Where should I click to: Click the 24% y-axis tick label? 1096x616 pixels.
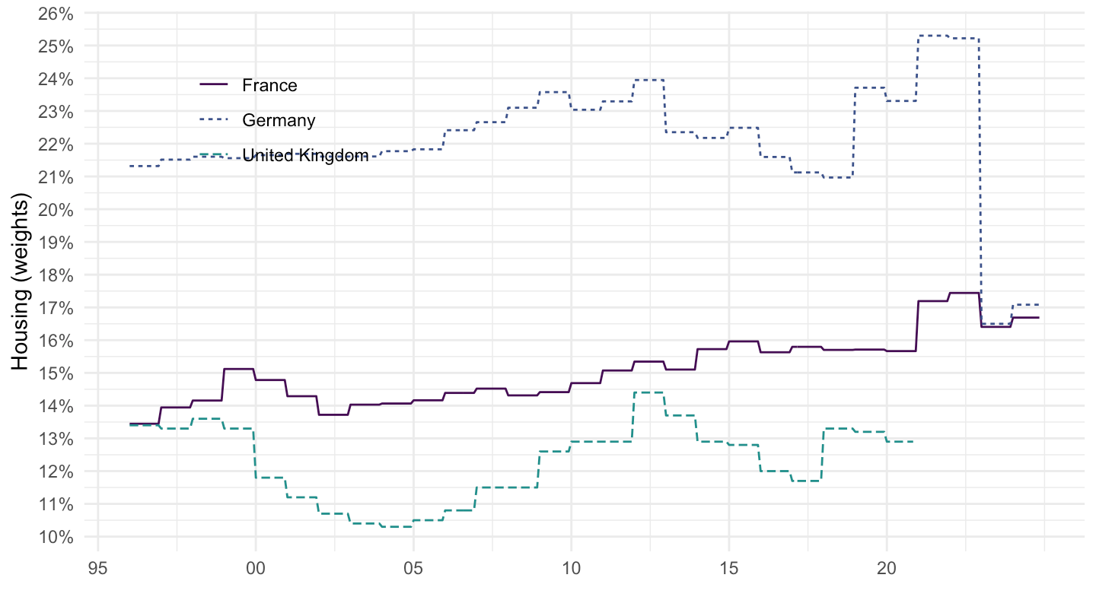point(56,79)
